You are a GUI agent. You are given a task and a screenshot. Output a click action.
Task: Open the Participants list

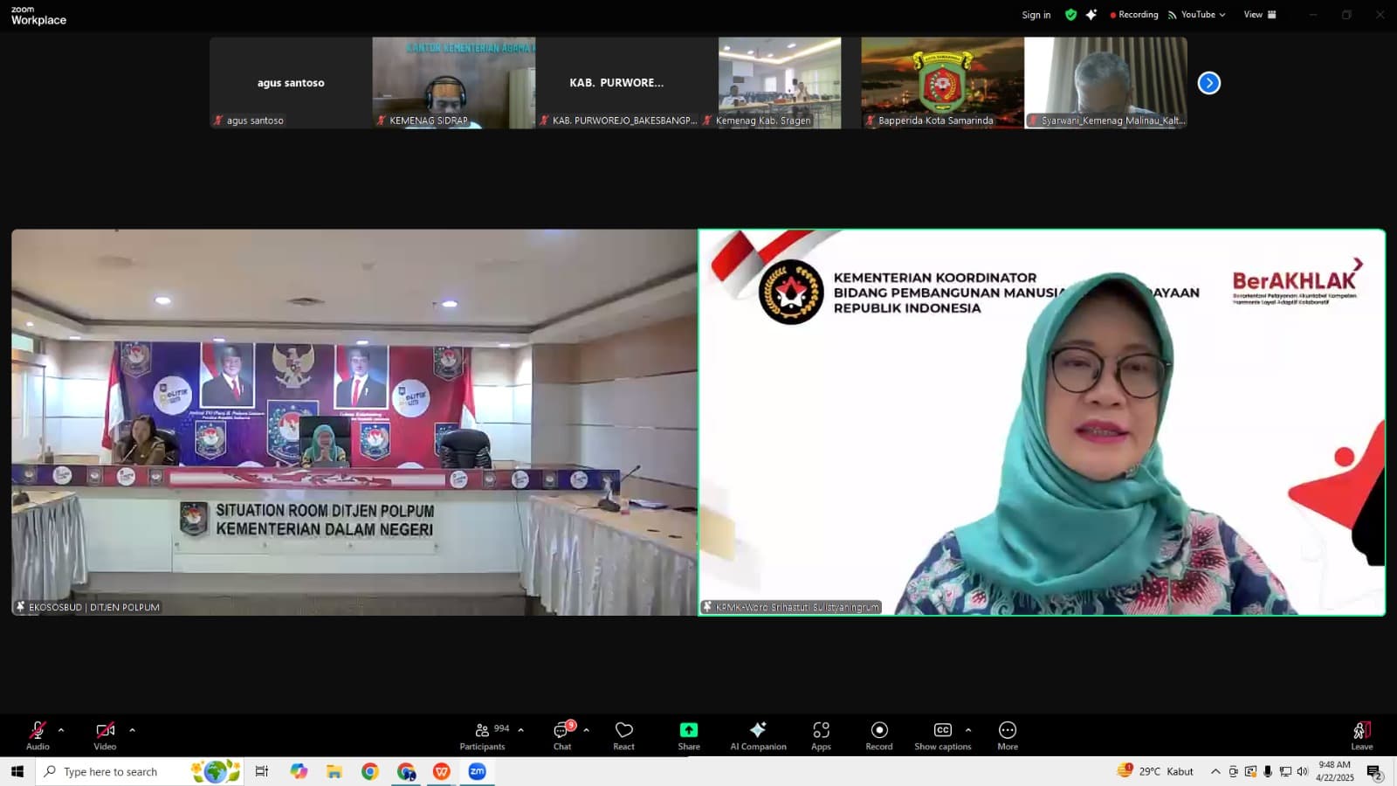click(483, 734)
